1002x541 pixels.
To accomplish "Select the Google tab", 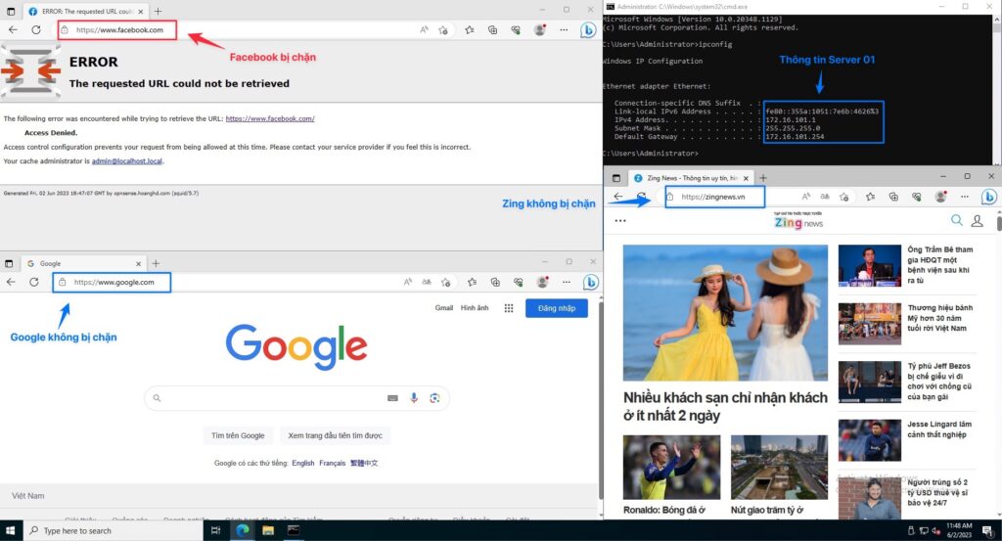I will [x=83, y=263].
